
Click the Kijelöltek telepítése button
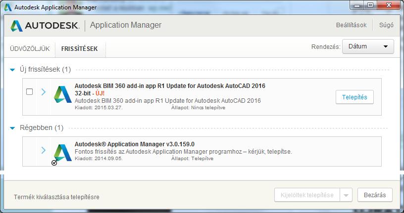(x=307, y=195)
